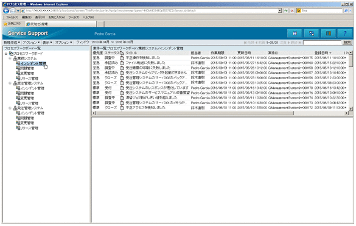The width and height of the screenshot is (356, 226).
Task: Click the four-squares icon button in header
Action: (x=312, y=34)
